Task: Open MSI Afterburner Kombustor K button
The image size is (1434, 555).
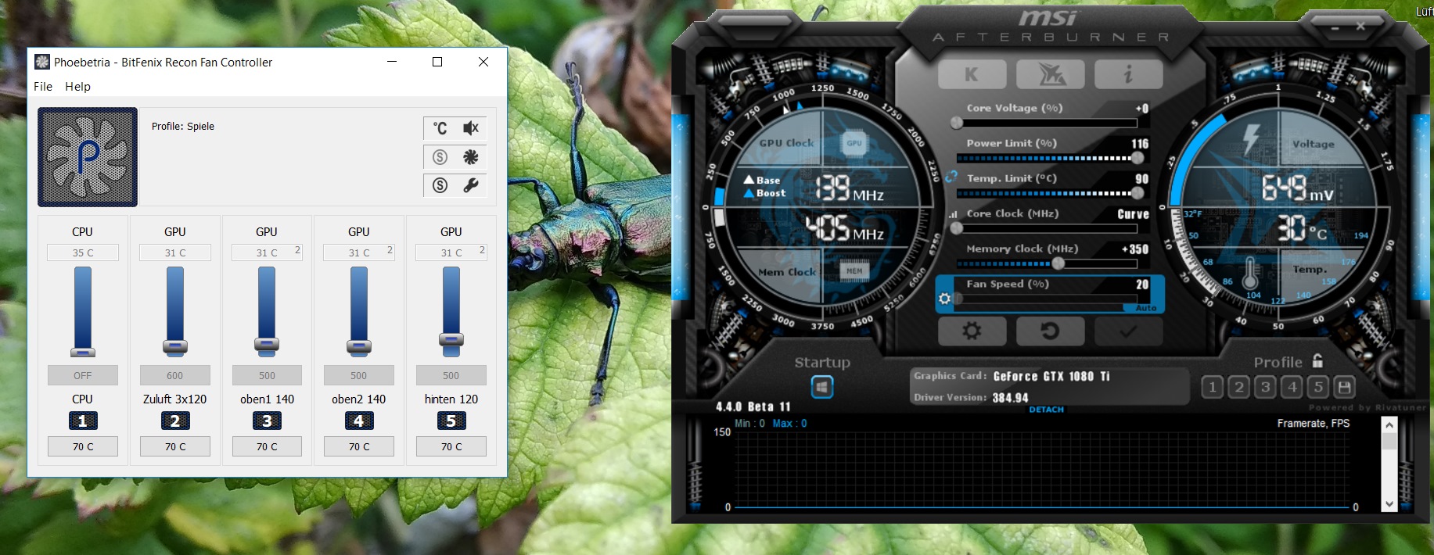Action: click(972, 74)
